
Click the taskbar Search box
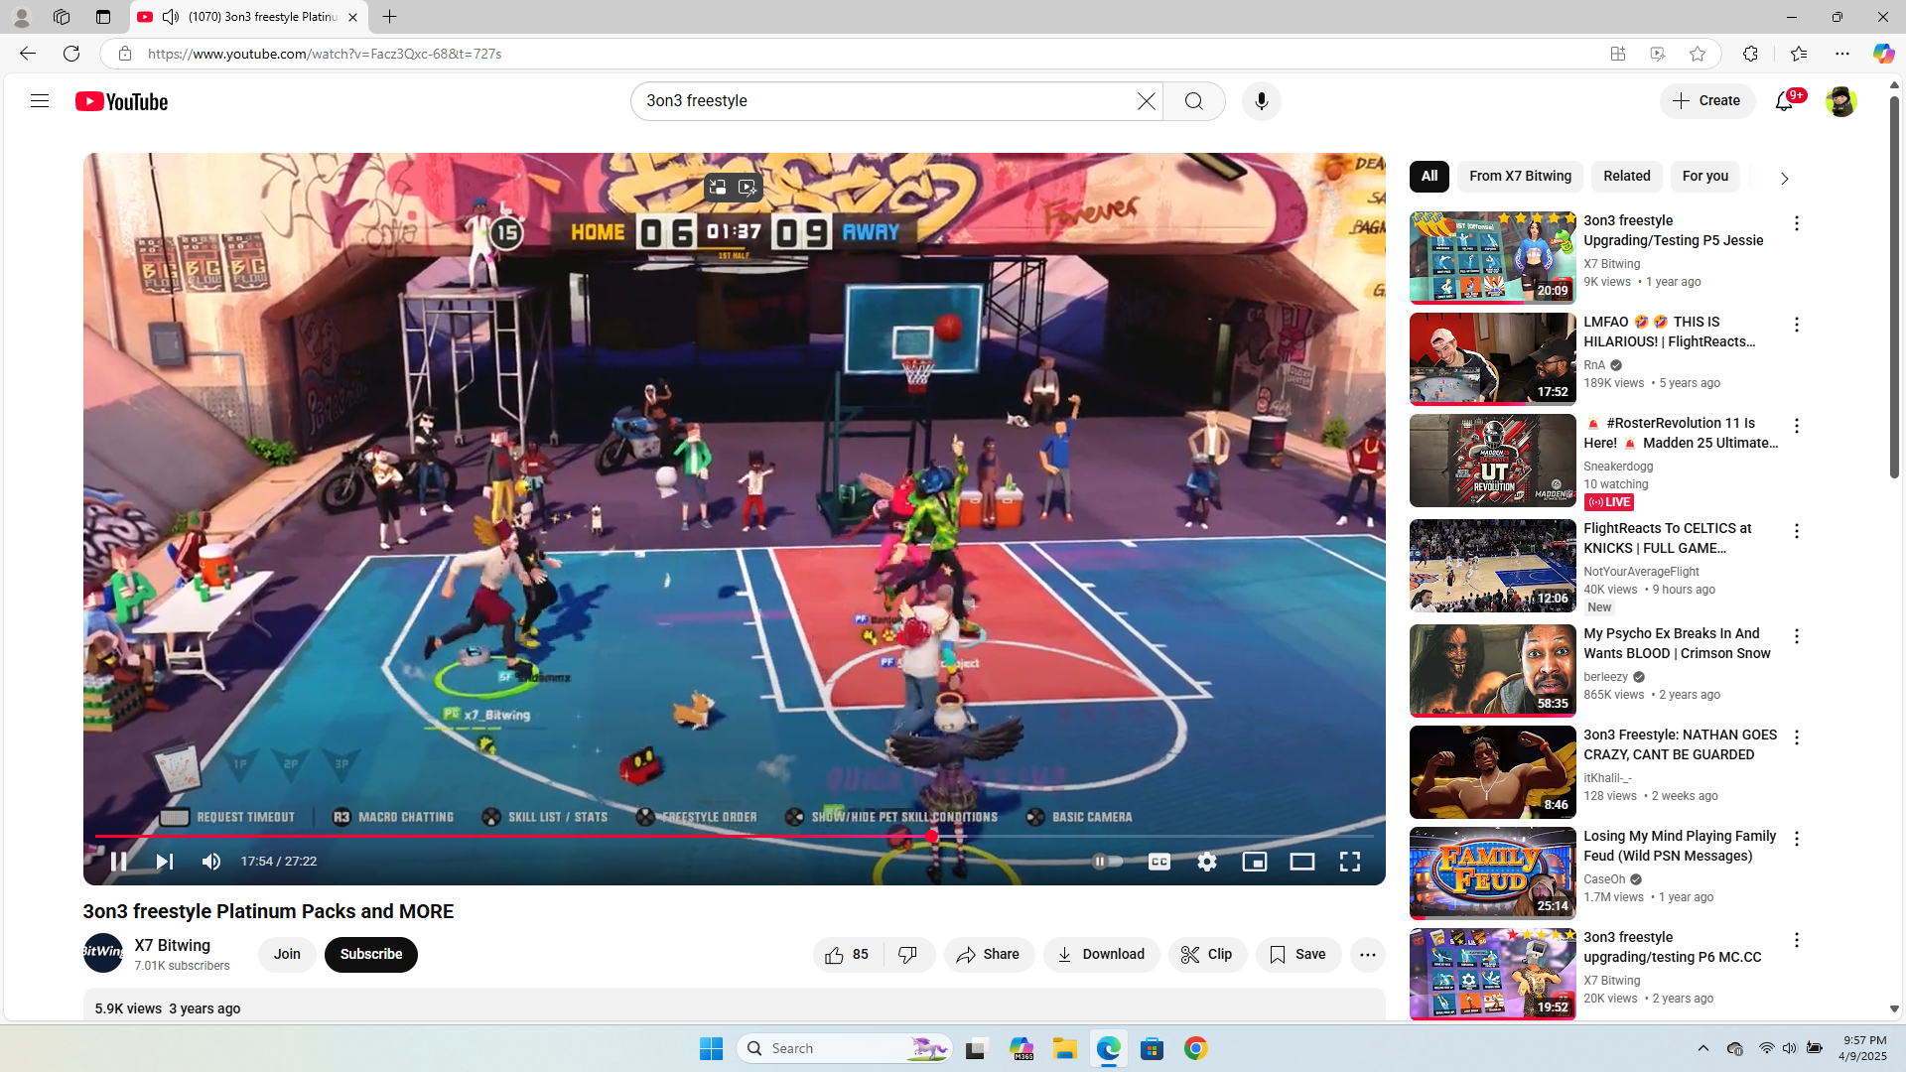845,1049
